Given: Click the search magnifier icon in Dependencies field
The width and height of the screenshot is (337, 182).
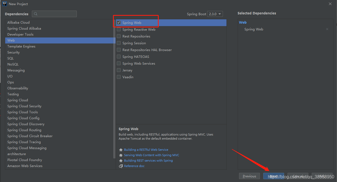Looking at the screenshot, I should click(36, 14).
